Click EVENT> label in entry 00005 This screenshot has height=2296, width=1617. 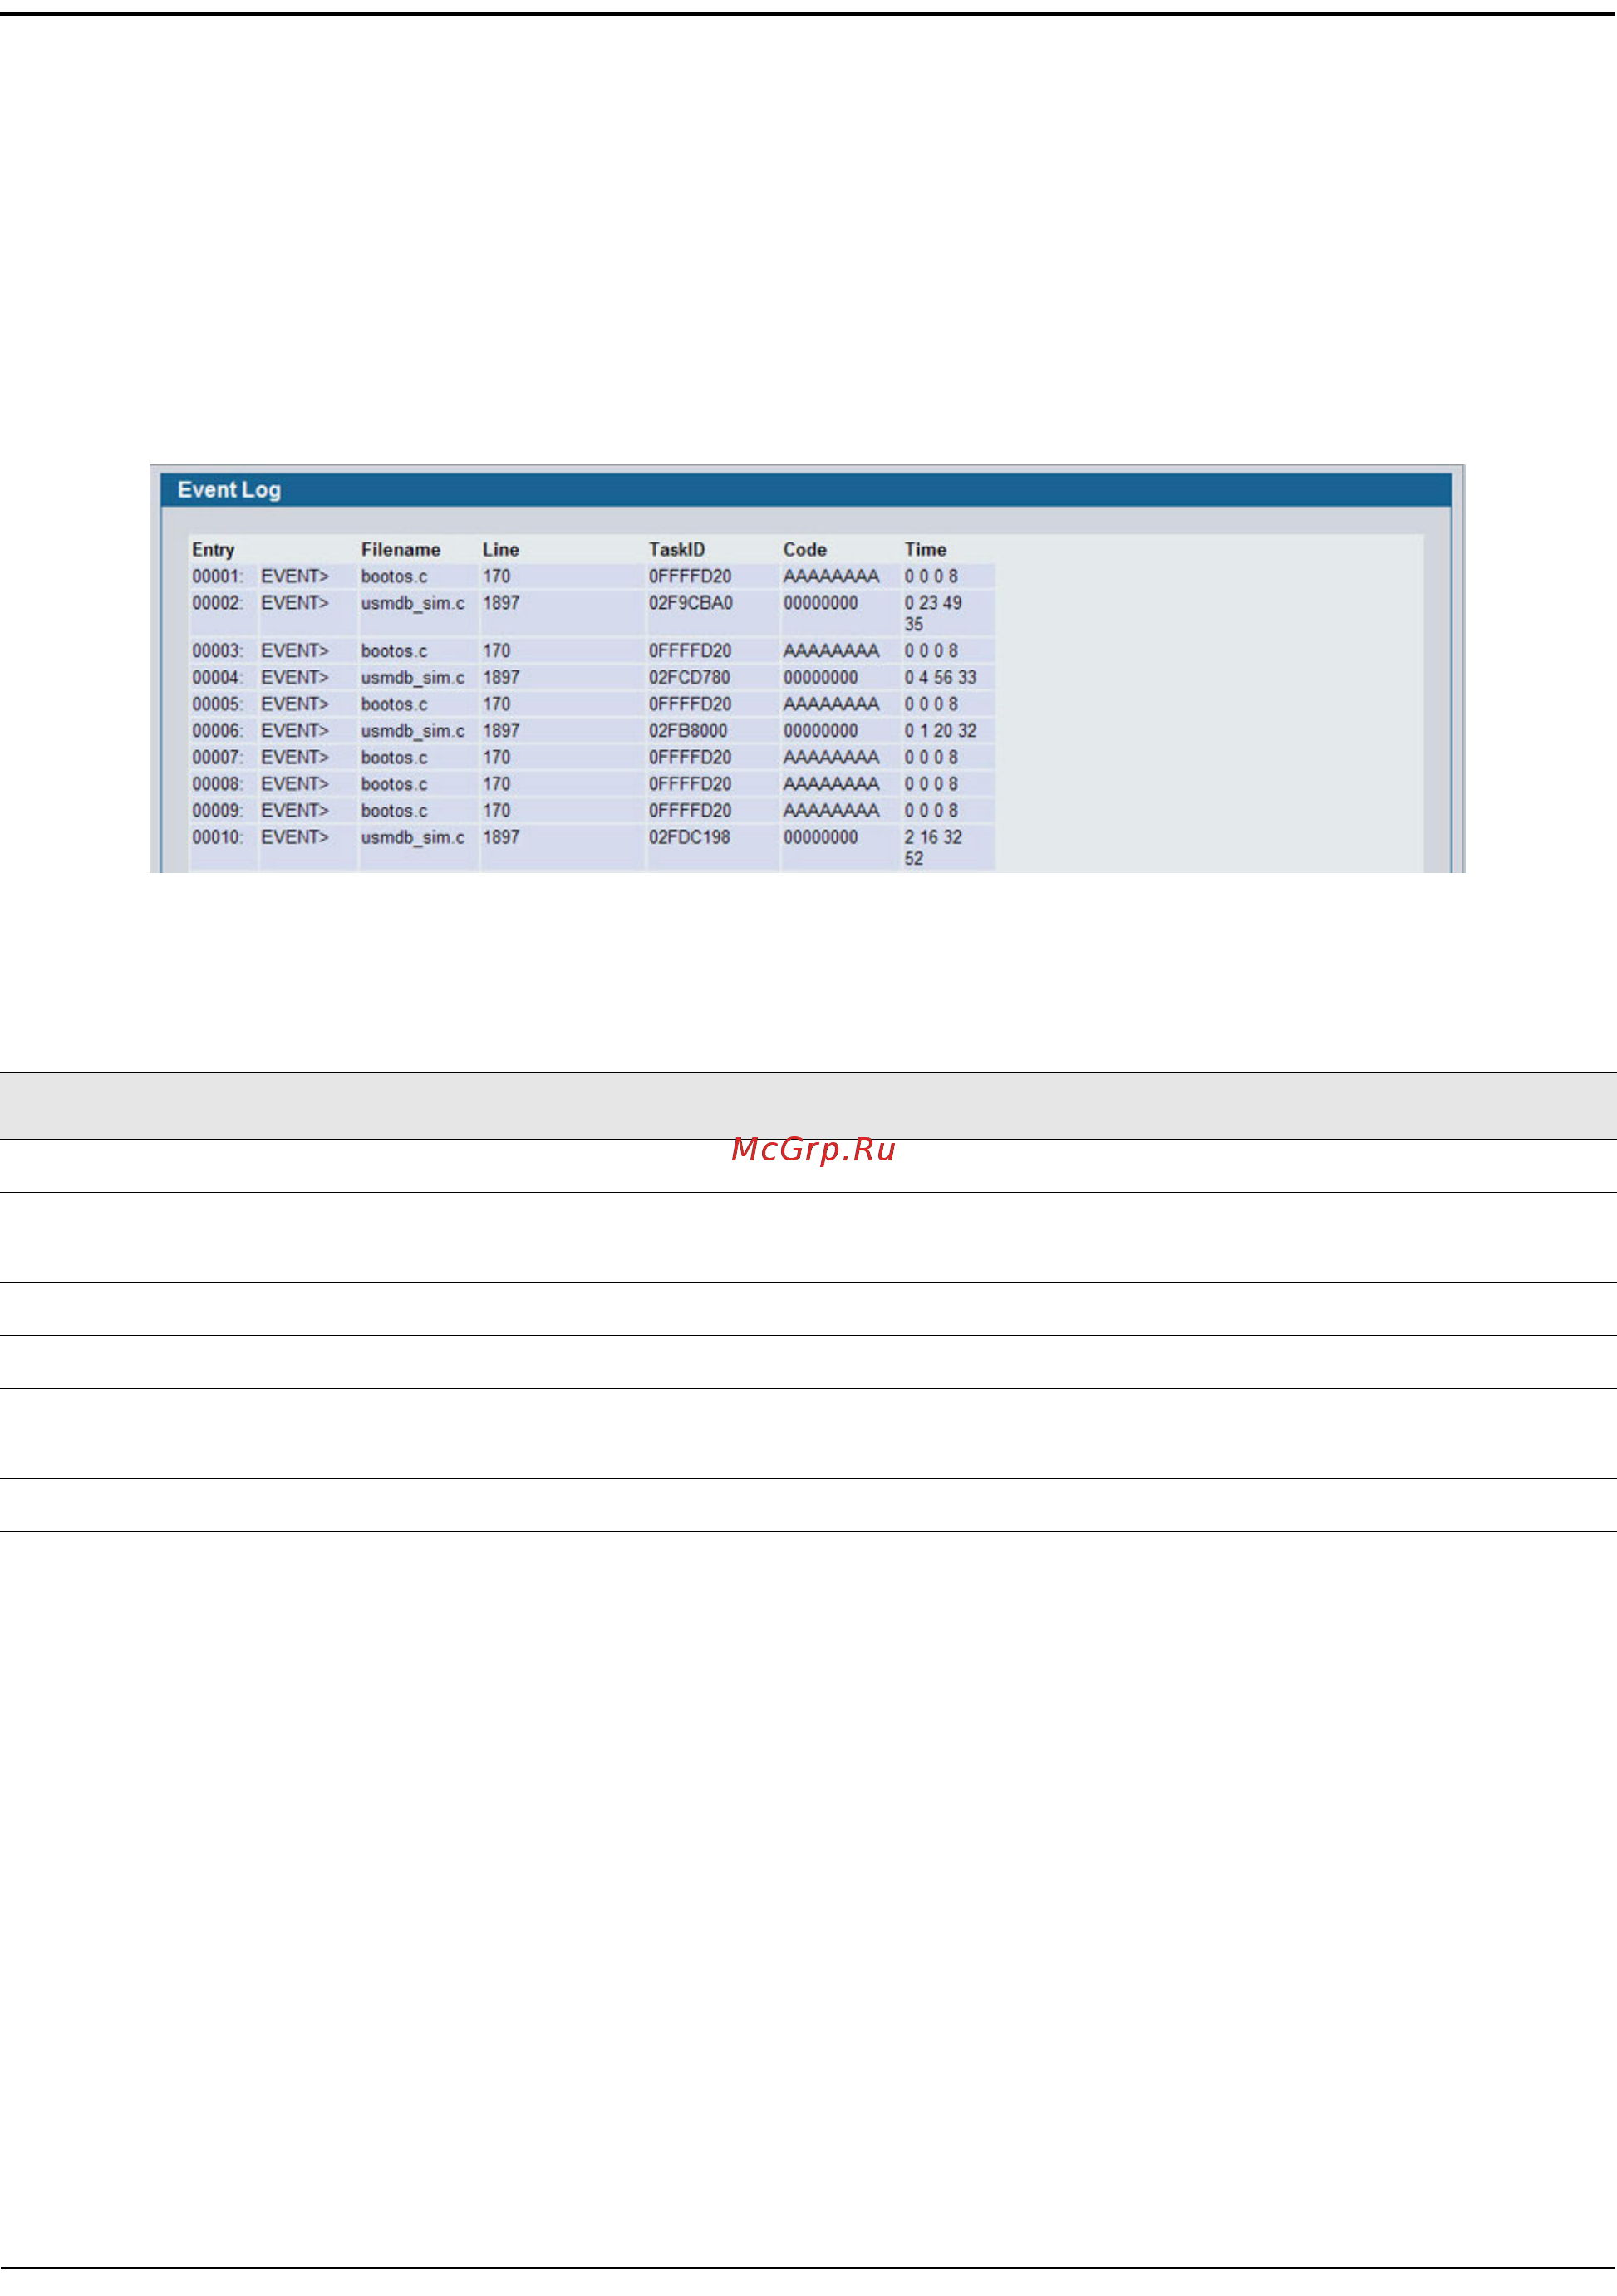point(295,704)
